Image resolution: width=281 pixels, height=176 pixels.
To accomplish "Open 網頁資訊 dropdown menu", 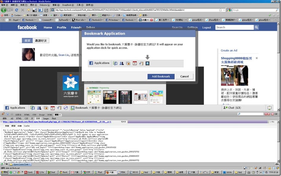I will [x=67, y=15].
